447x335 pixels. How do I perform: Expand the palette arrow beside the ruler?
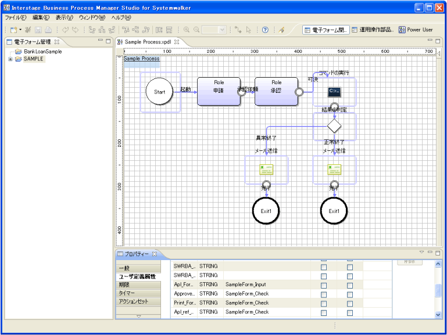click(x=439, y=53)
